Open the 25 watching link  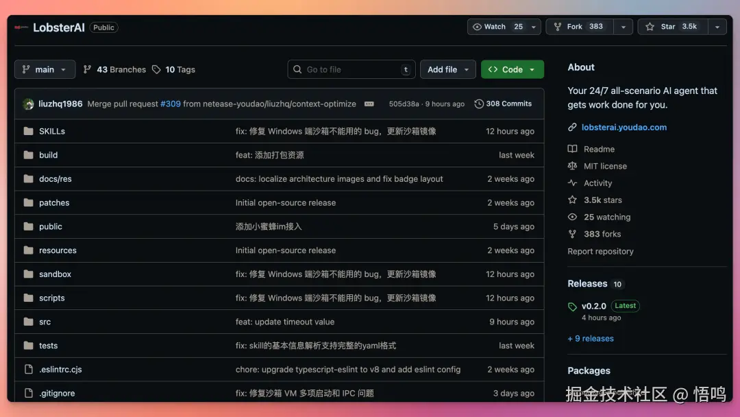pyautogui.click(x=607, y=217)
